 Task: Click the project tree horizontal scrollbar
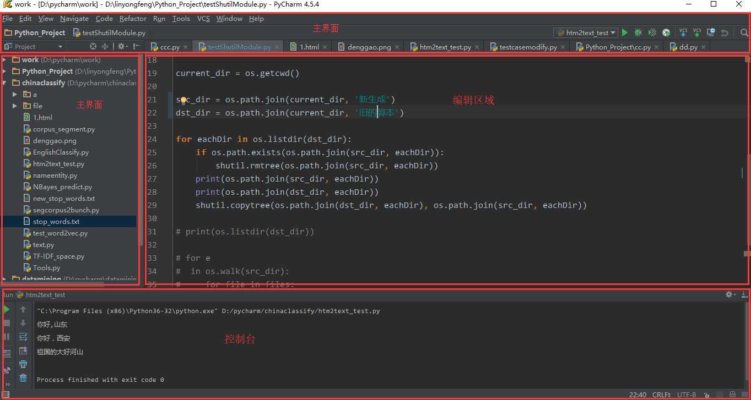[53, 285]
